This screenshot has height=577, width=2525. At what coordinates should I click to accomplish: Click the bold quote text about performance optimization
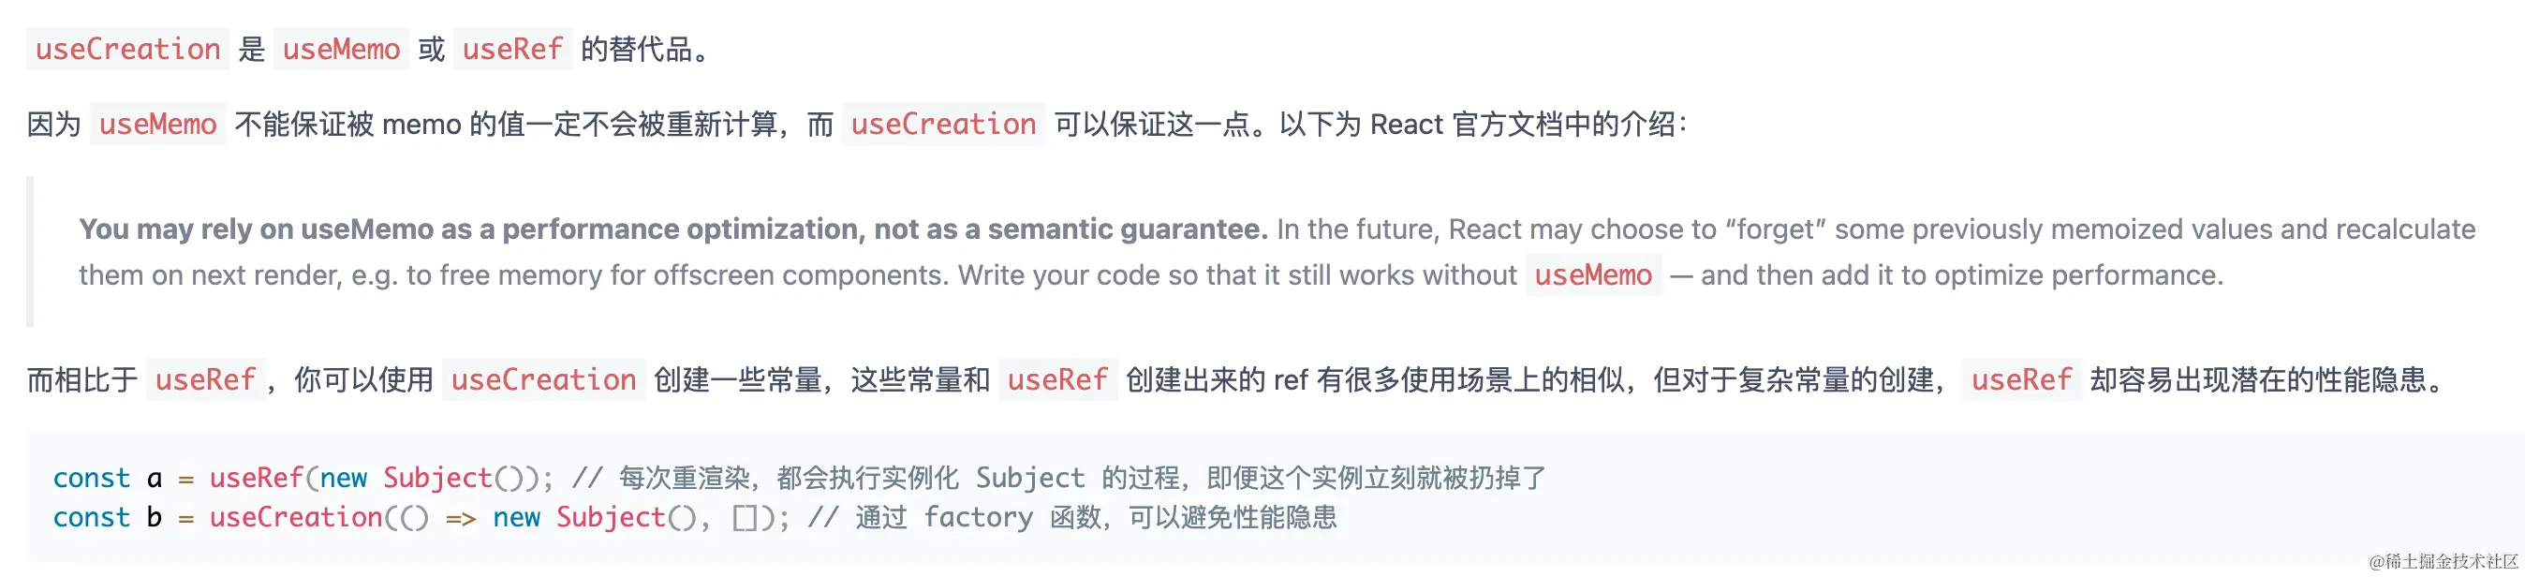673,229
